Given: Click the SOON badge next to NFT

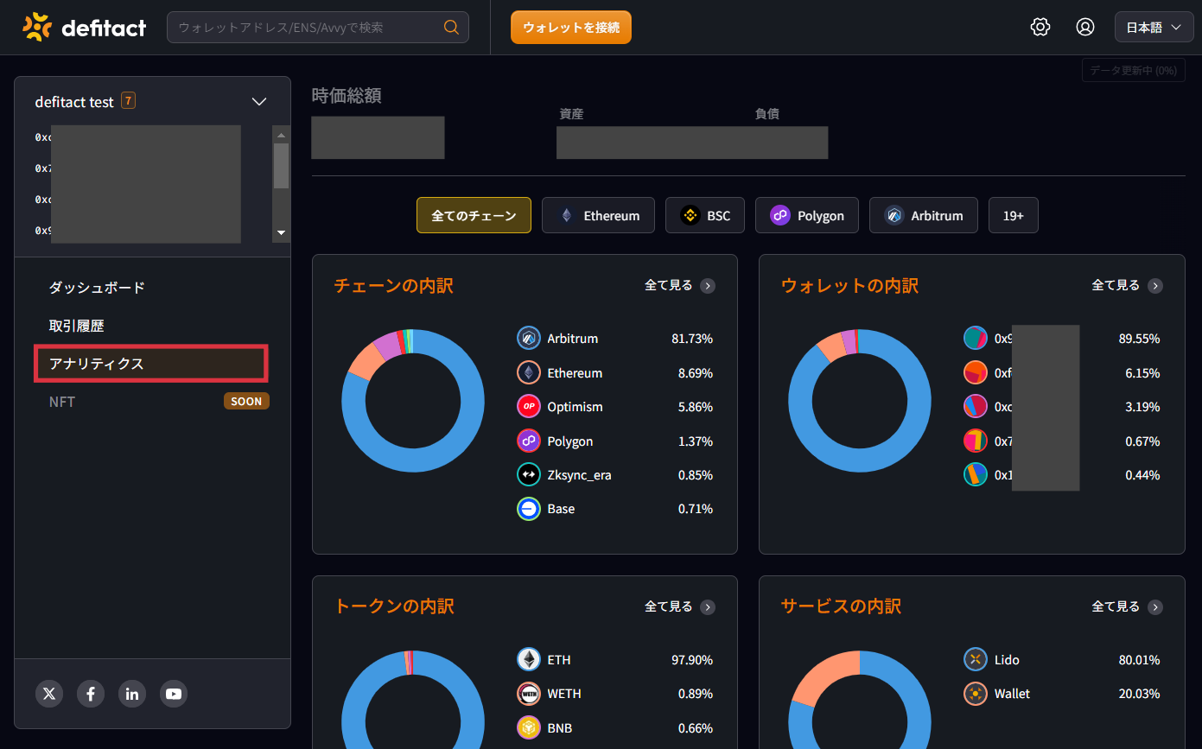Looking at the screenshot, I should pos(246,402).
